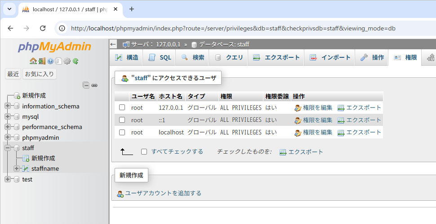Open the phpMyAdmin home page icon
Screen dimensions: 436x224
point(33,61)
